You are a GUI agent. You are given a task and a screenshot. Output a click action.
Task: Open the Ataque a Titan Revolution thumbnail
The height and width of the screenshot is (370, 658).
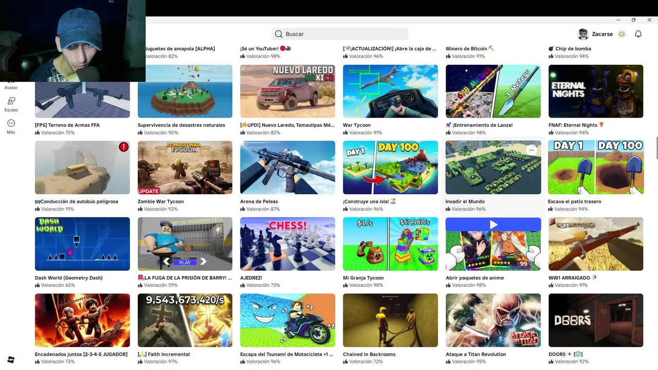[x=493, y=320]
